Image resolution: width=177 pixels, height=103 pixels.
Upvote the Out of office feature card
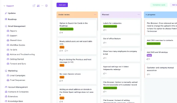[x=105, y=43]
